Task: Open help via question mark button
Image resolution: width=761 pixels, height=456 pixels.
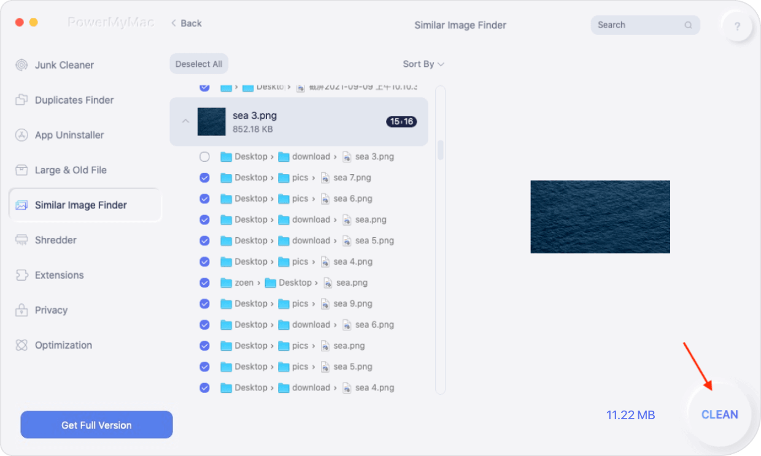Action: [x=737, y=26]
